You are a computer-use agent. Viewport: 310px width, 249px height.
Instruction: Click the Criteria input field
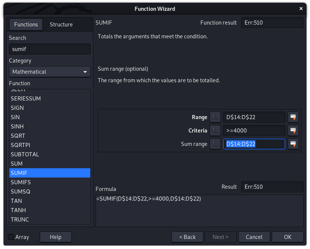click(254, 131)
